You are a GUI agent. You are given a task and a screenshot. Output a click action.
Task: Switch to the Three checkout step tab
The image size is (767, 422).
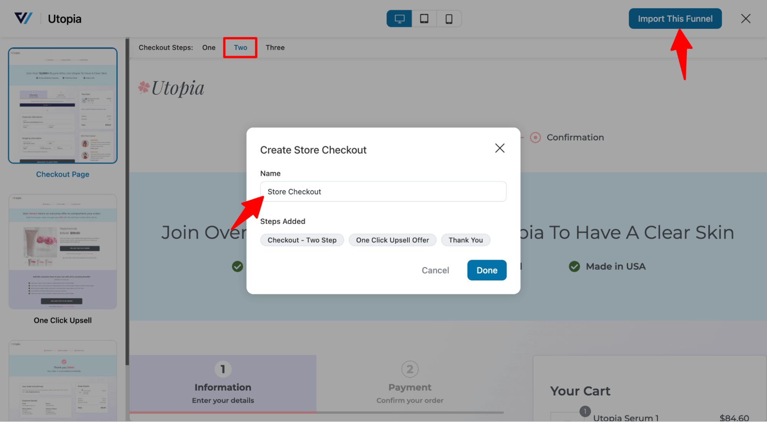click(x=275, y=47)
